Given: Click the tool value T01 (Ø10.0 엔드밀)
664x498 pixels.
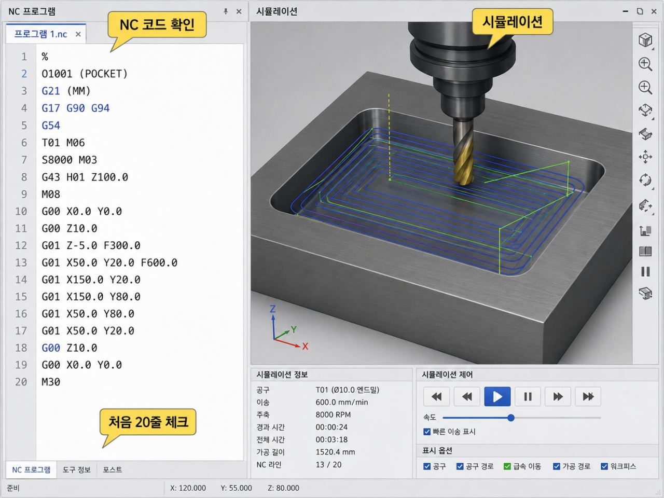Looking at the screenshot, I should click(347, 390).
